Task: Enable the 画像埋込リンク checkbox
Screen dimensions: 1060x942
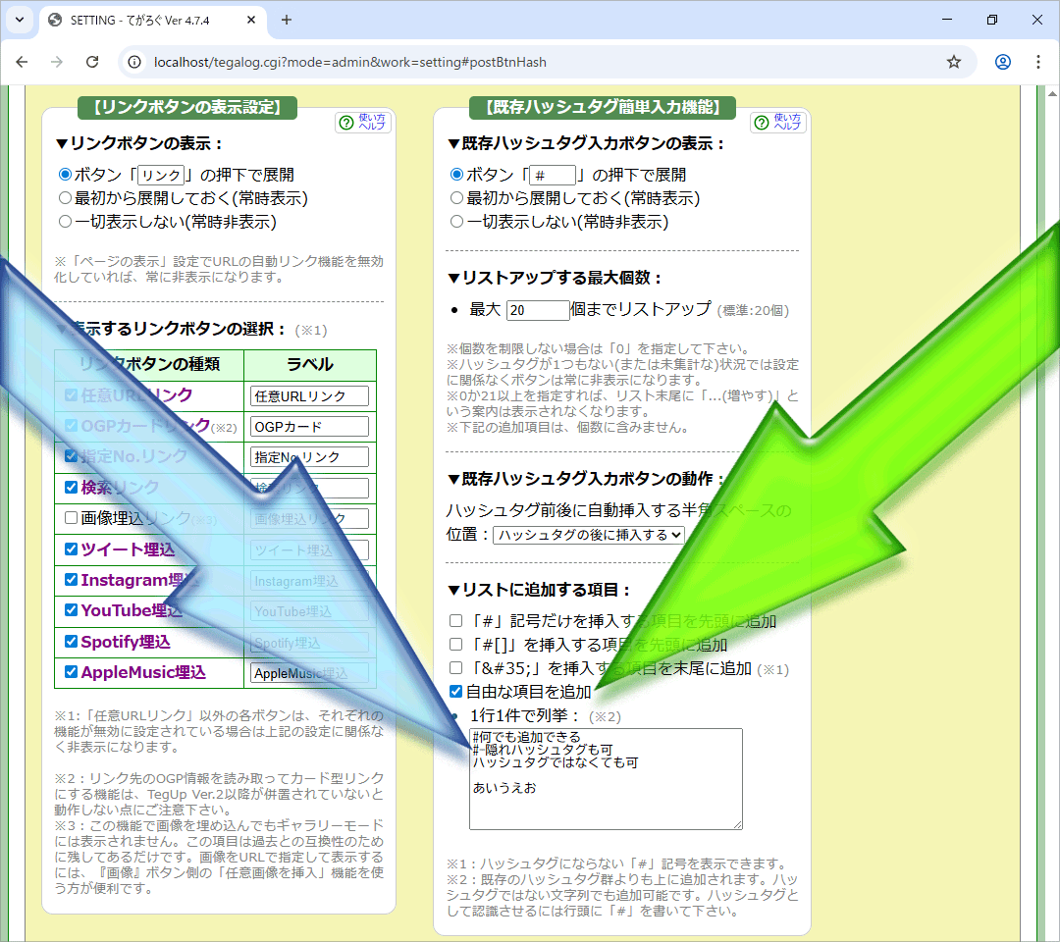Action: point(71,517)
